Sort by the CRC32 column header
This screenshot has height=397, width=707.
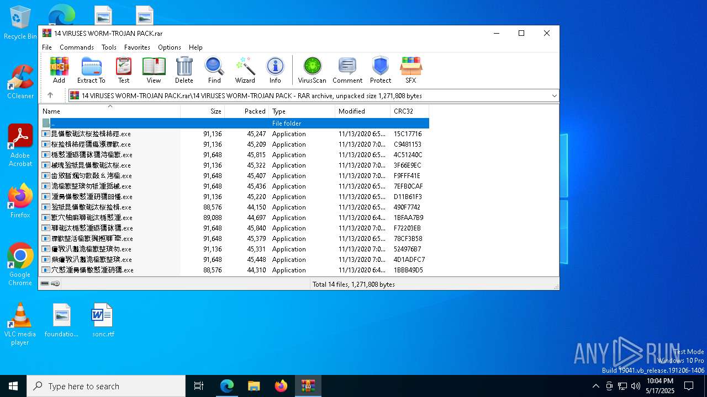410,111
